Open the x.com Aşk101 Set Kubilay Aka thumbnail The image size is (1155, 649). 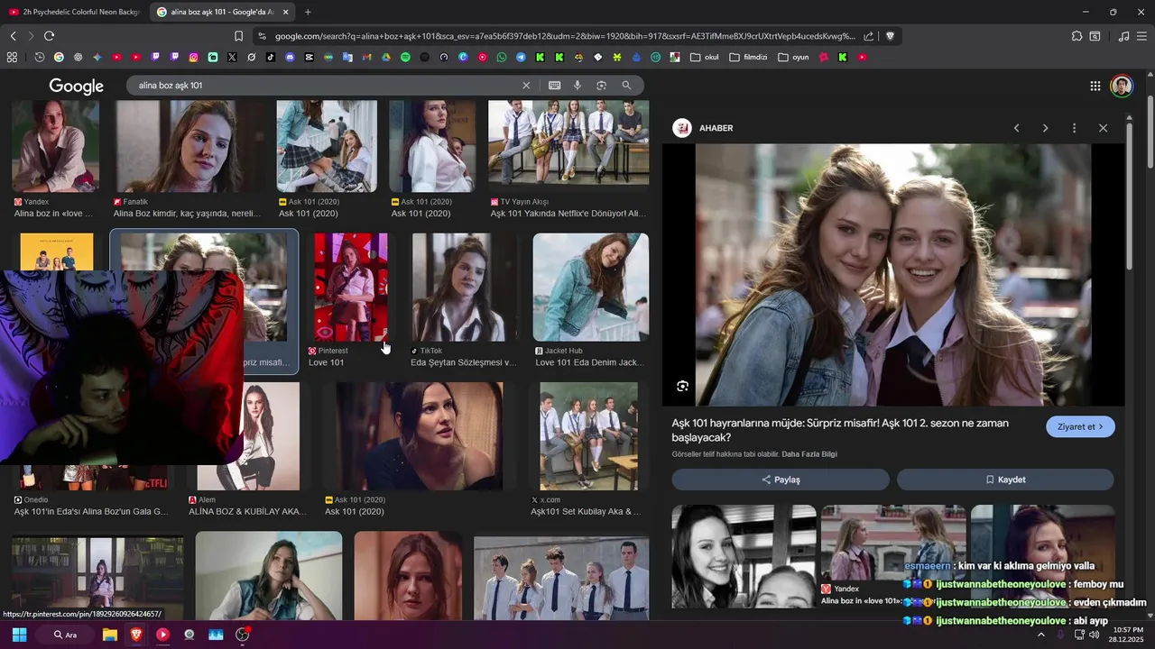tap(588, 436)
